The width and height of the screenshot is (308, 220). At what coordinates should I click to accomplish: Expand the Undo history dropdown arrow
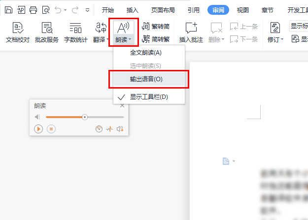(65, 10)
